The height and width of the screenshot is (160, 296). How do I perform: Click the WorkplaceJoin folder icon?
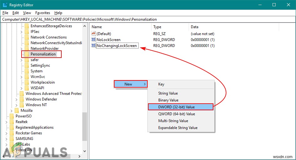click(x=27, y=82)
